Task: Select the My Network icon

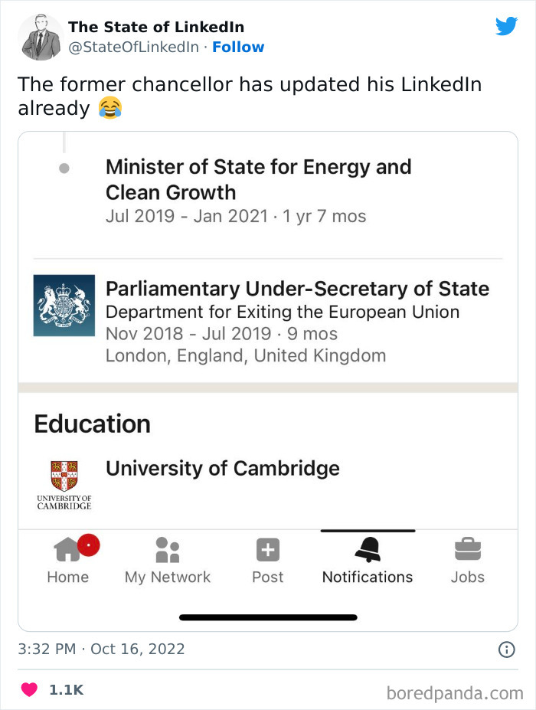Action: coord(167,548)
